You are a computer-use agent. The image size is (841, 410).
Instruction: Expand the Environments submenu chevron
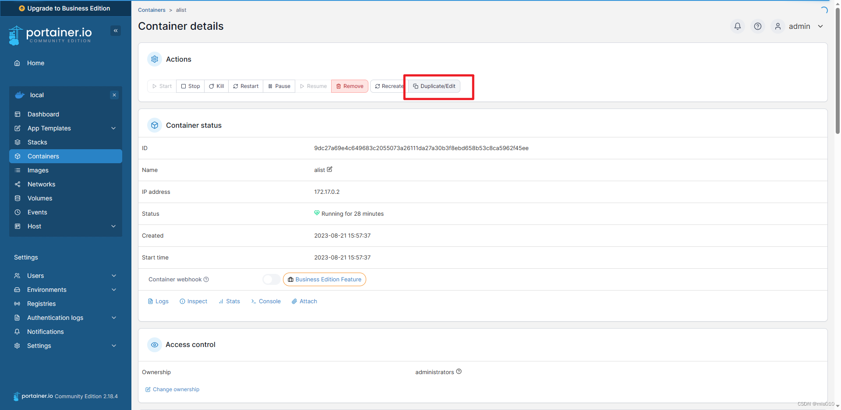[114, 290]
